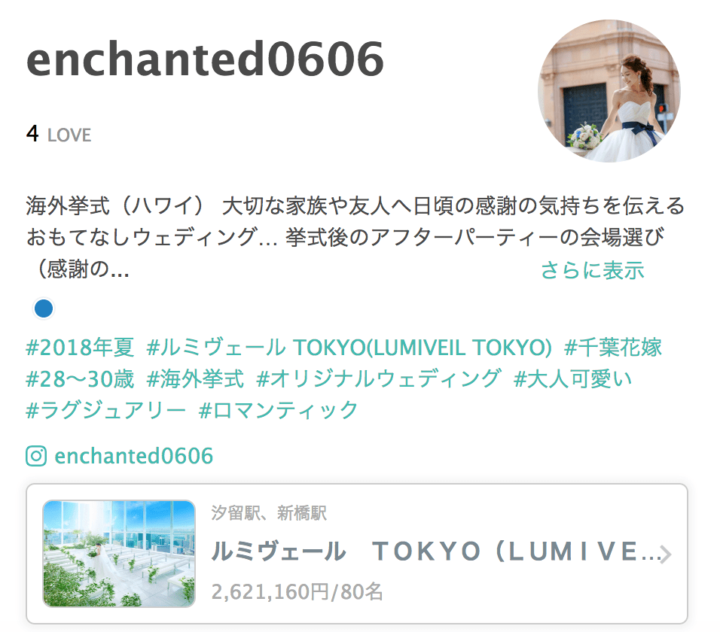Select the #ラグジュアリー hashtag

pyautogui.click(x=106, y=410)
